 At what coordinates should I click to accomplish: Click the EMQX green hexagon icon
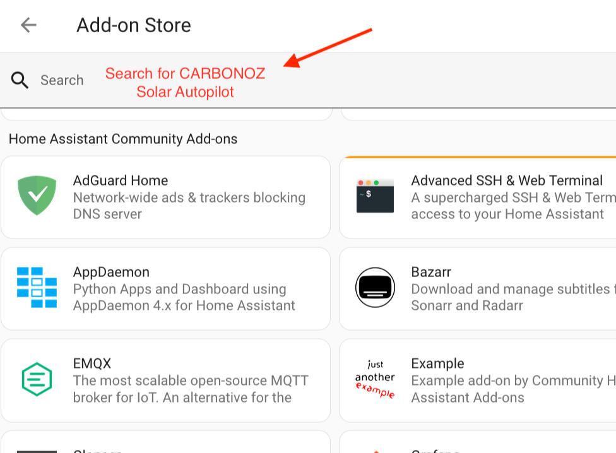[x=37, y=379]
